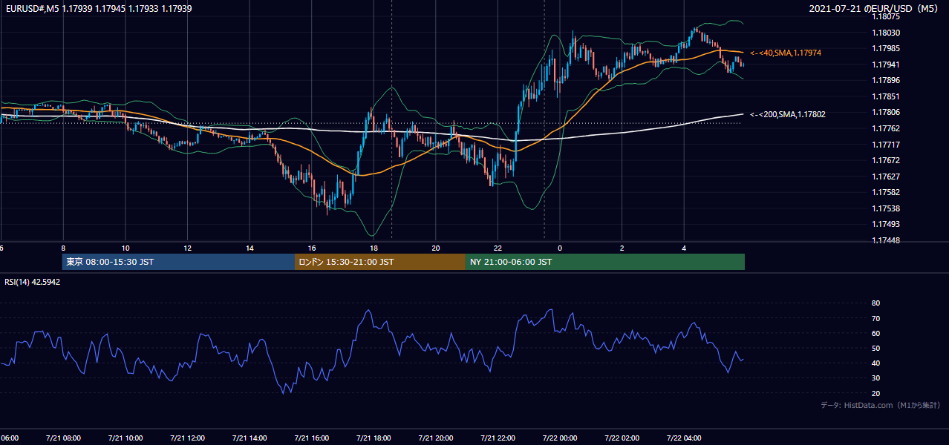This screenshot has height=445, width=949.
Task: Click hour 16 on the price chart axis
Action: [312, 248]
